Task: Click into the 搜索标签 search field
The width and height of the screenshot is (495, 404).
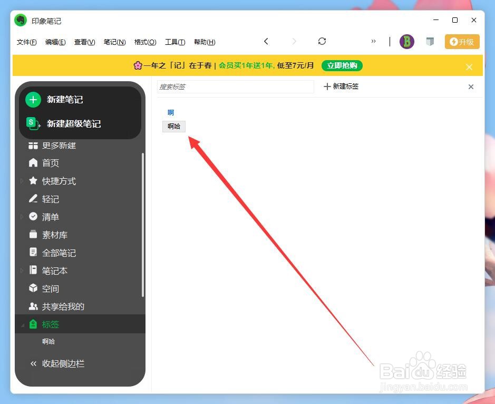Action: click(236, 86)
